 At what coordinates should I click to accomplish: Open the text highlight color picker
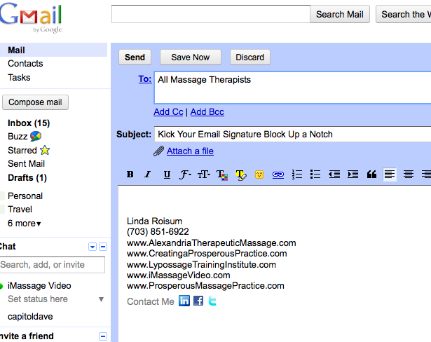pos(241,175)
